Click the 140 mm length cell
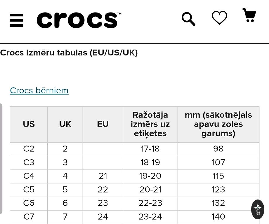The image size is (269, 224). (x=218, y=217)
